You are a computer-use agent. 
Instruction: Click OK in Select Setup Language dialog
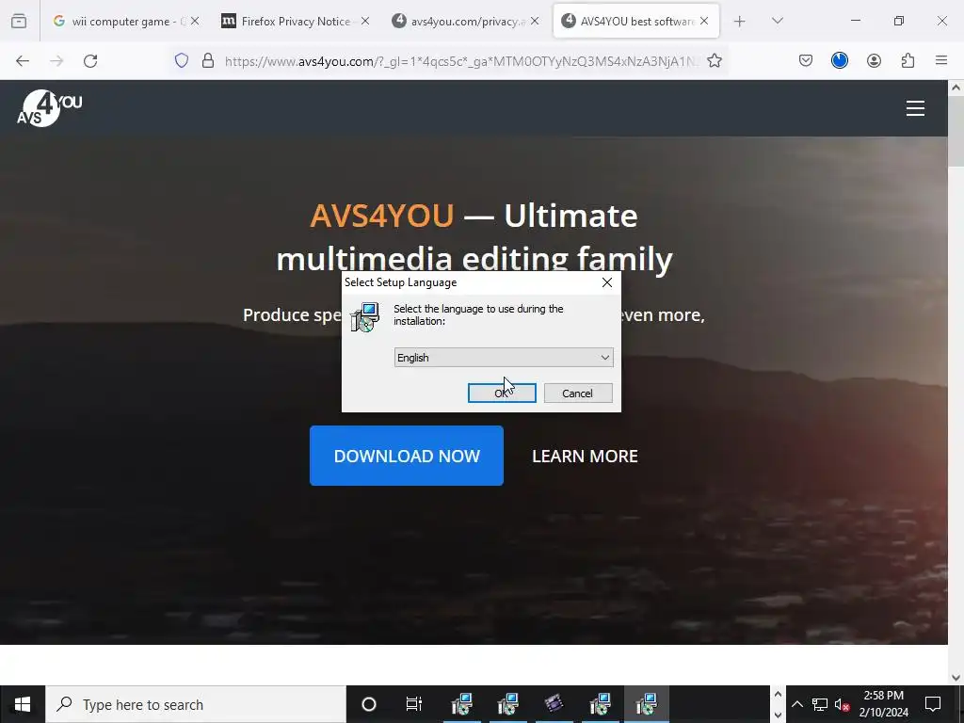coord(502,393)
